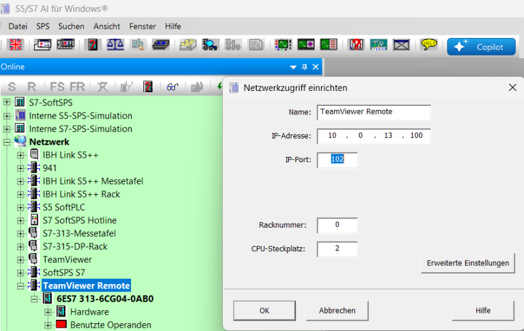Click the green oscilloscope with colored dots icon

(283, 44)
